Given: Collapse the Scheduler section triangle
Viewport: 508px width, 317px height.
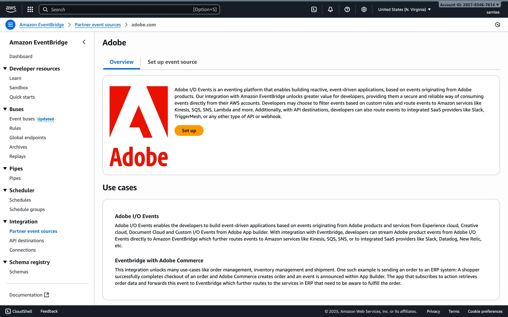Looking at the screenshot, I should pos(5,190).
